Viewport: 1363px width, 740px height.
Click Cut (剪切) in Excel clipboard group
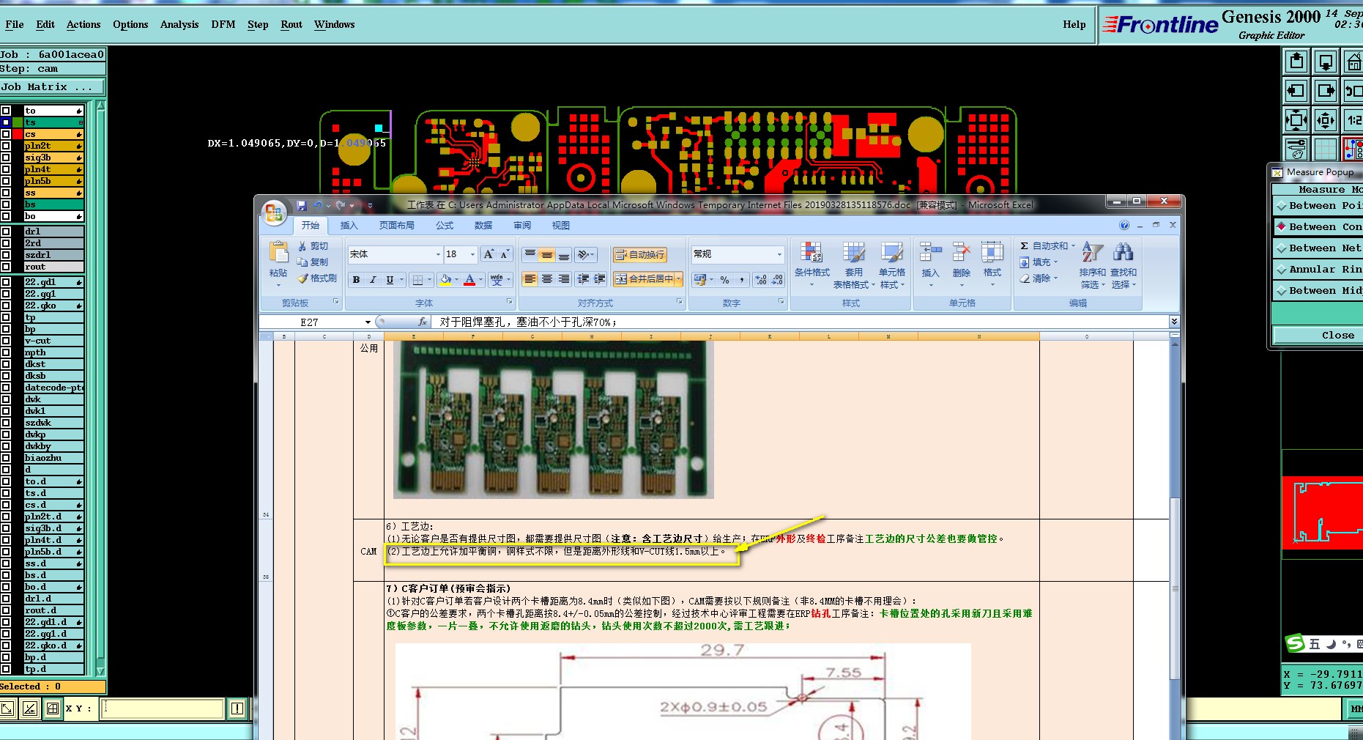[x=313, y=246]
